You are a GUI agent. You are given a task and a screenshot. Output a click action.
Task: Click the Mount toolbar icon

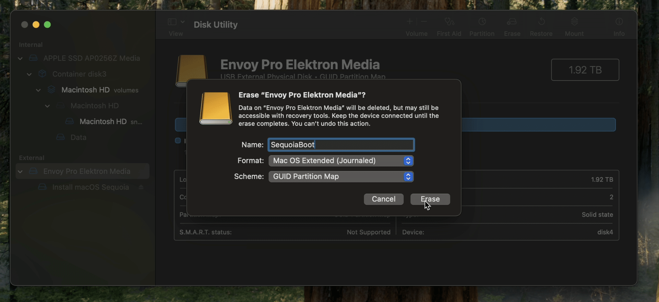[574, 22]
